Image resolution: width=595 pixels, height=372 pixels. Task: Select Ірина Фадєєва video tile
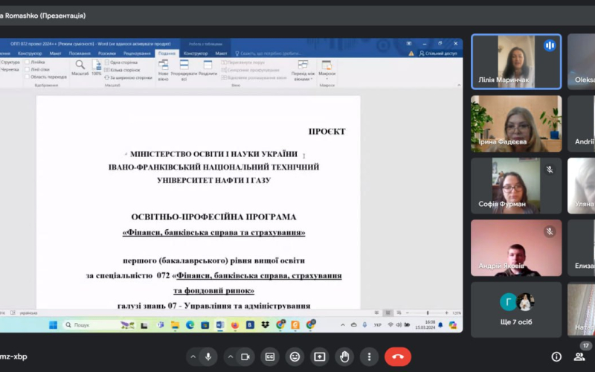click(516, 124)
